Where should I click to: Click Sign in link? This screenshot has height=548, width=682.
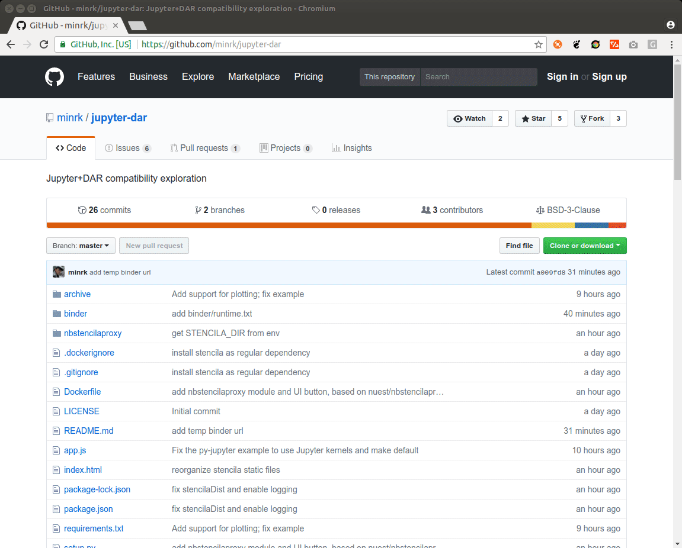point(562,77)
